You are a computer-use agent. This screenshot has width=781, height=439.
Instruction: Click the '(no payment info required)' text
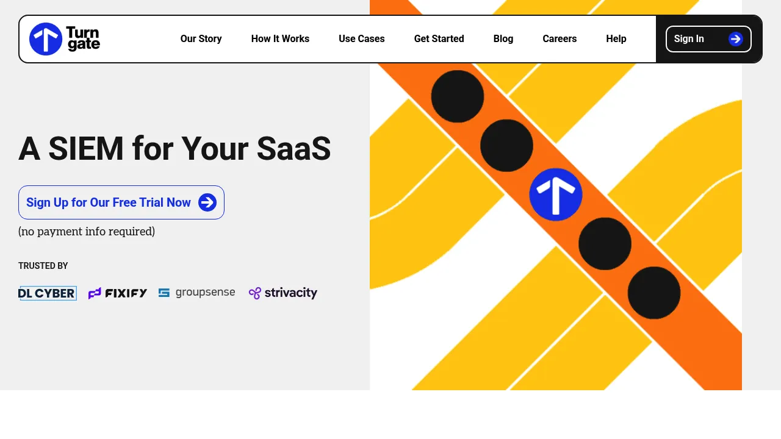[87, 232]
